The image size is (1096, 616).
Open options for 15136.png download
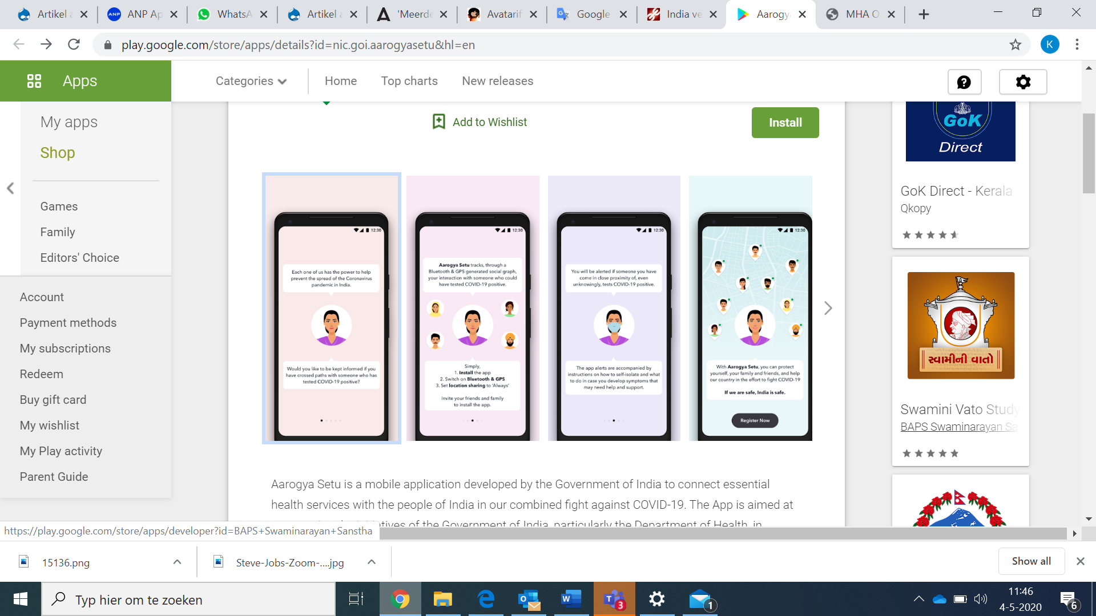click(x=177, y=562)
